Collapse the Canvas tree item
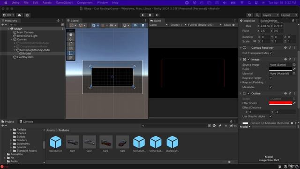Image resolution: width=300 pixels, height=169 pixels. 11,39
